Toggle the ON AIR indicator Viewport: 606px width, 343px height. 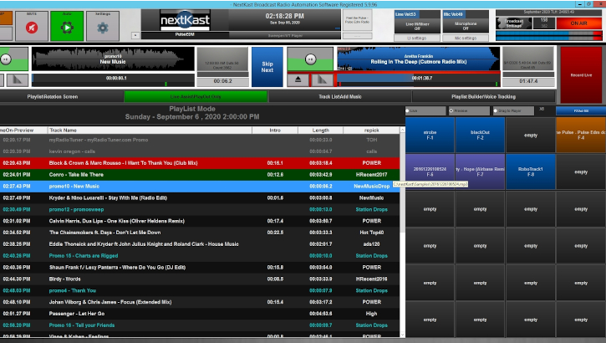(578, 23)
